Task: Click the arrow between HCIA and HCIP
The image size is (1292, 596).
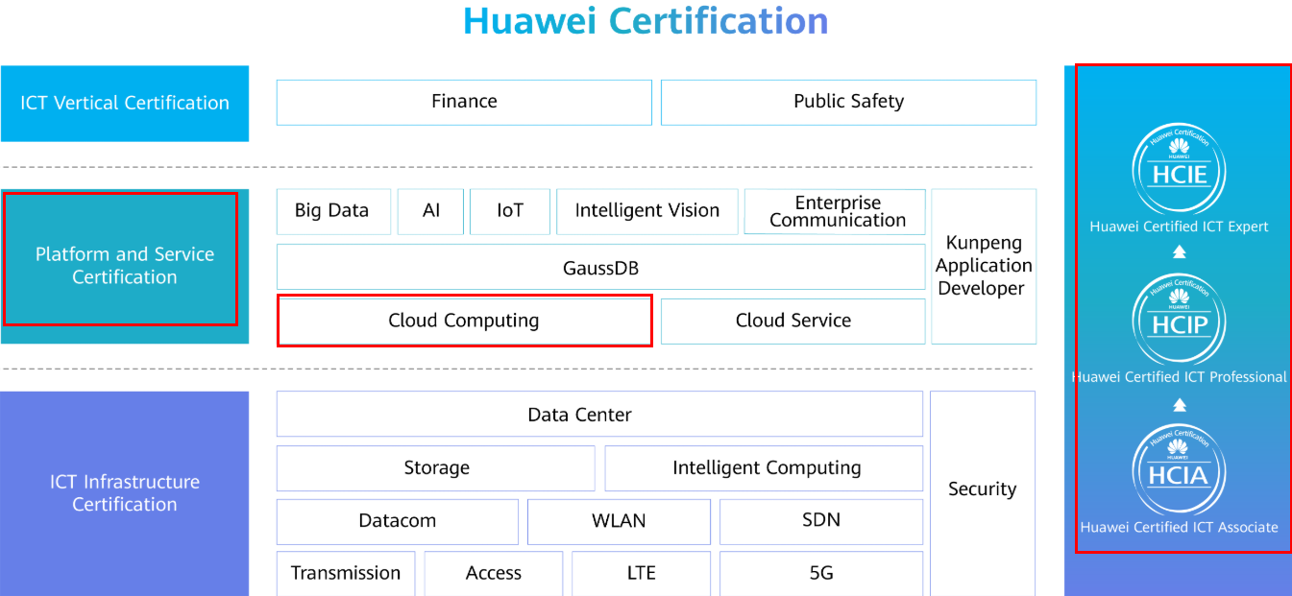Action: click(x=1180, y=405)
